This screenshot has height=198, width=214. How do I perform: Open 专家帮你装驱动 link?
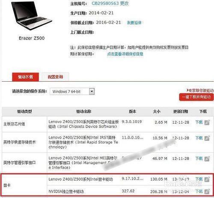coord(200,91)
